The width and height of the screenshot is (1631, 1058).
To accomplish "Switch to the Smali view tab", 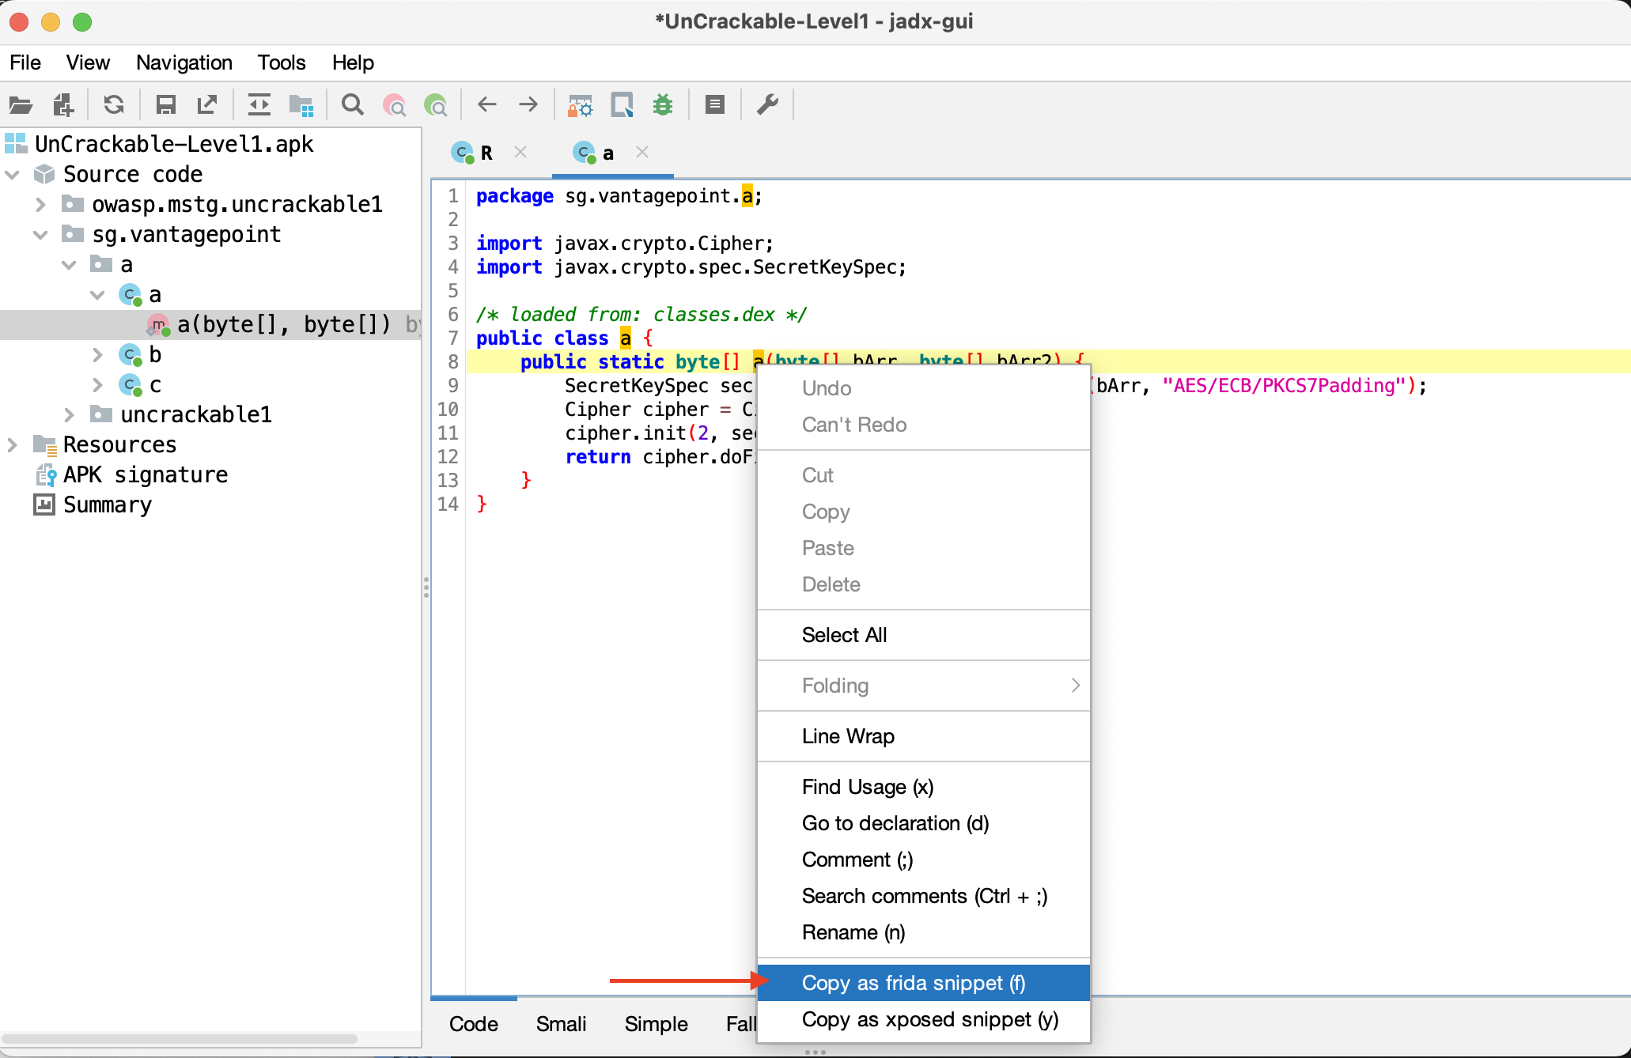I will pyautogui.click(x=561, y=1024).
